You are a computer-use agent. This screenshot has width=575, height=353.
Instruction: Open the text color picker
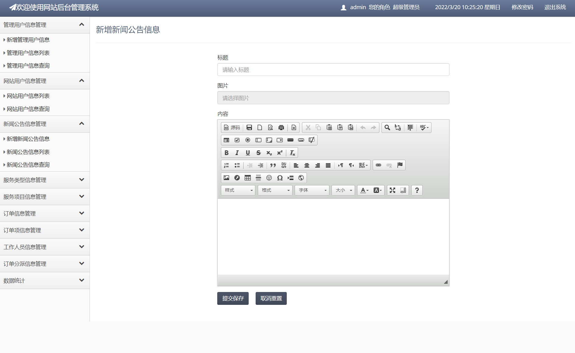click(x=364, y=190)
